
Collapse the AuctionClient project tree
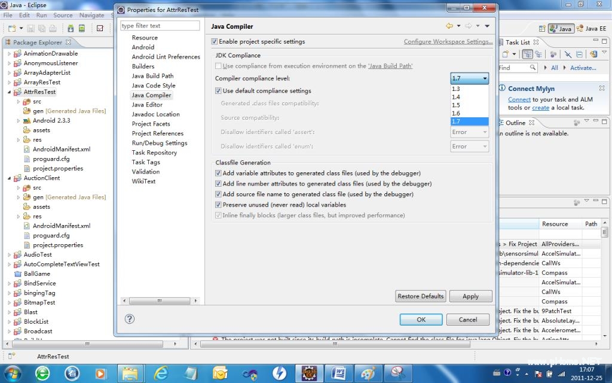point(9,178)
